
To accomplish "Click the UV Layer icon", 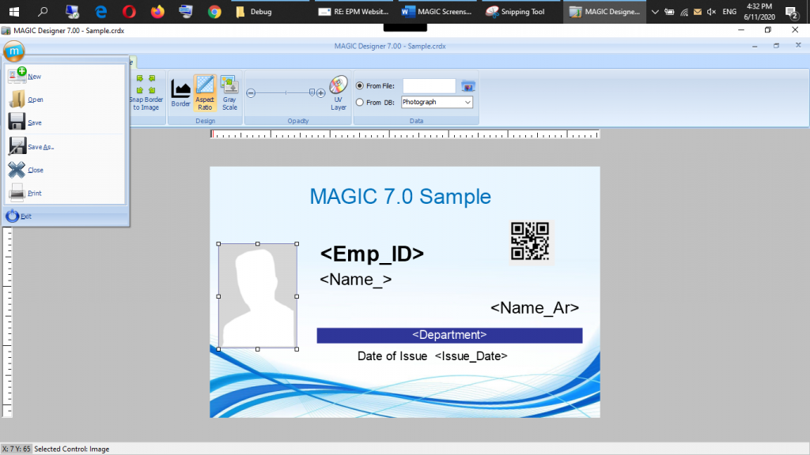I will point(338,88).
